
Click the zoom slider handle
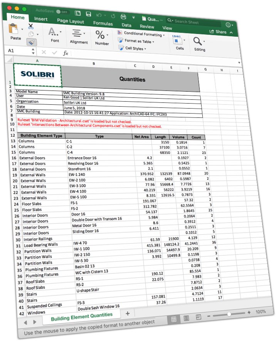229,314
